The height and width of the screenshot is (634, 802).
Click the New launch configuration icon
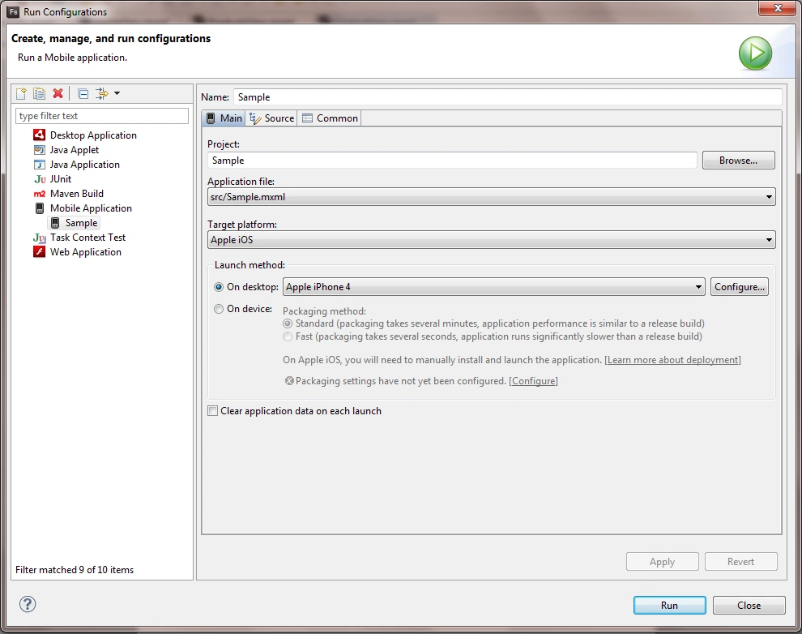click(21, 93)
